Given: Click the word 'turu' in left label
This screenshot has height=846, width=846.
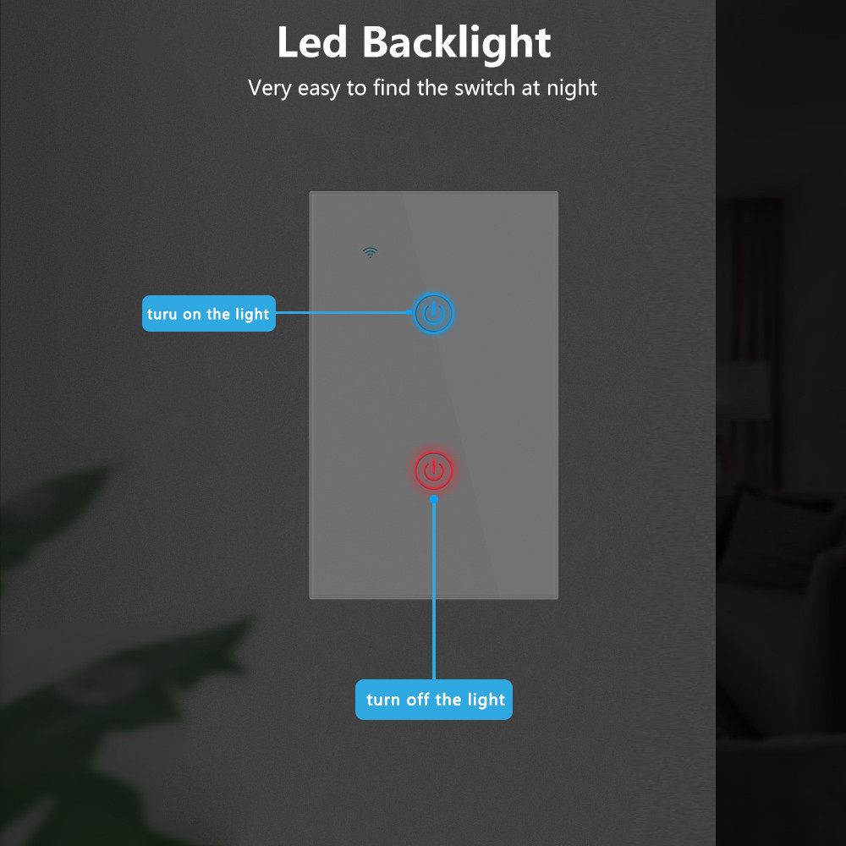Looking at the screenshot, I should [x=162, y=314].
